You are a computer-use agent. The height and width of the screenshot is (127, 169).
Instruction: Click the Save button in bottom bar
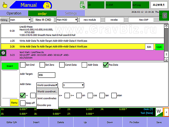click(x=159, y=122)
